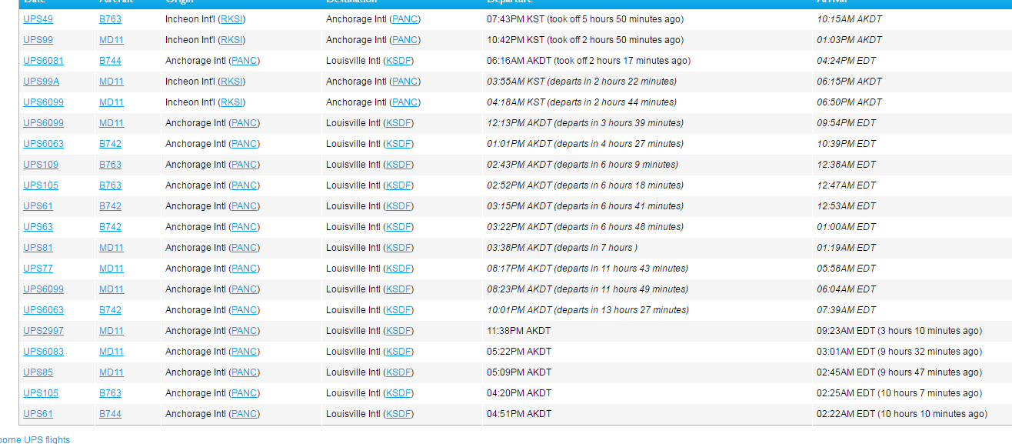The height and width of the screenshot is (444, 1012).
Task: Click MD11 aircraft in UPS2997 row
Action: (112, 331)
